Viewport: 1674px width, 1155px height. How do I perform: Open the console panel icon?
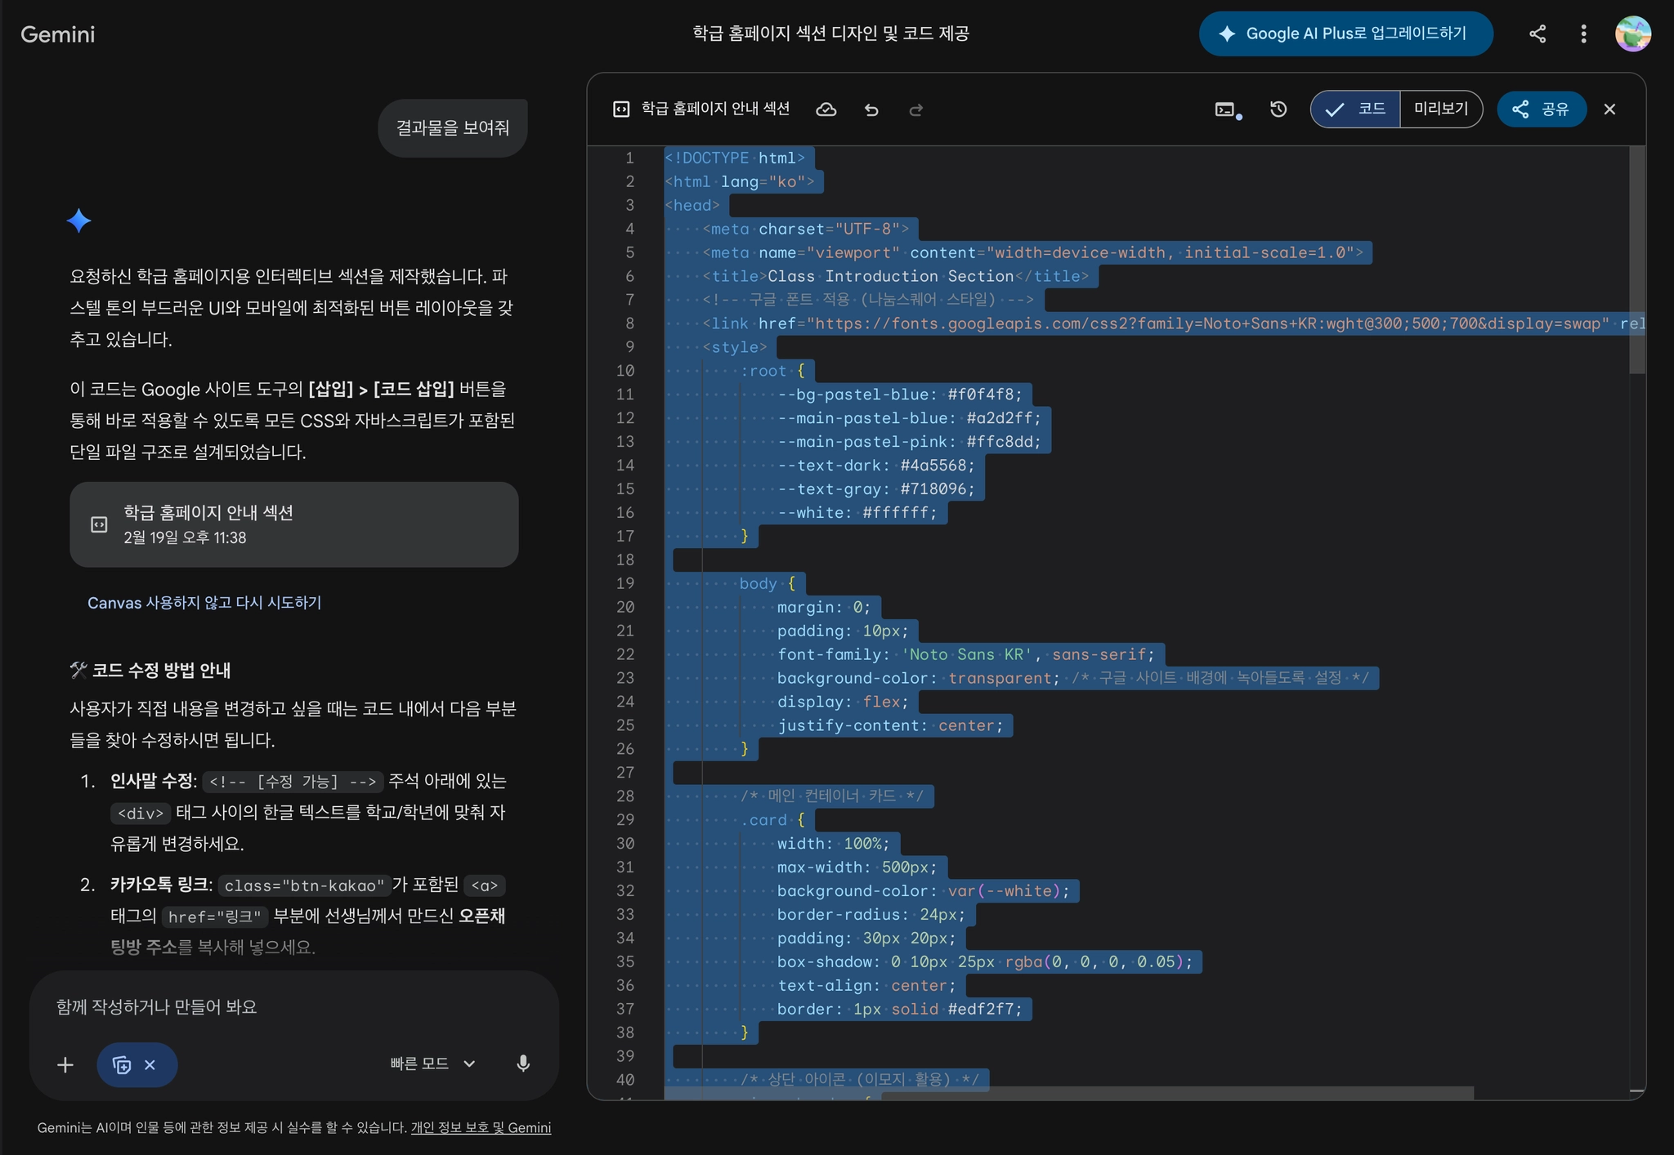(1226, 109)
